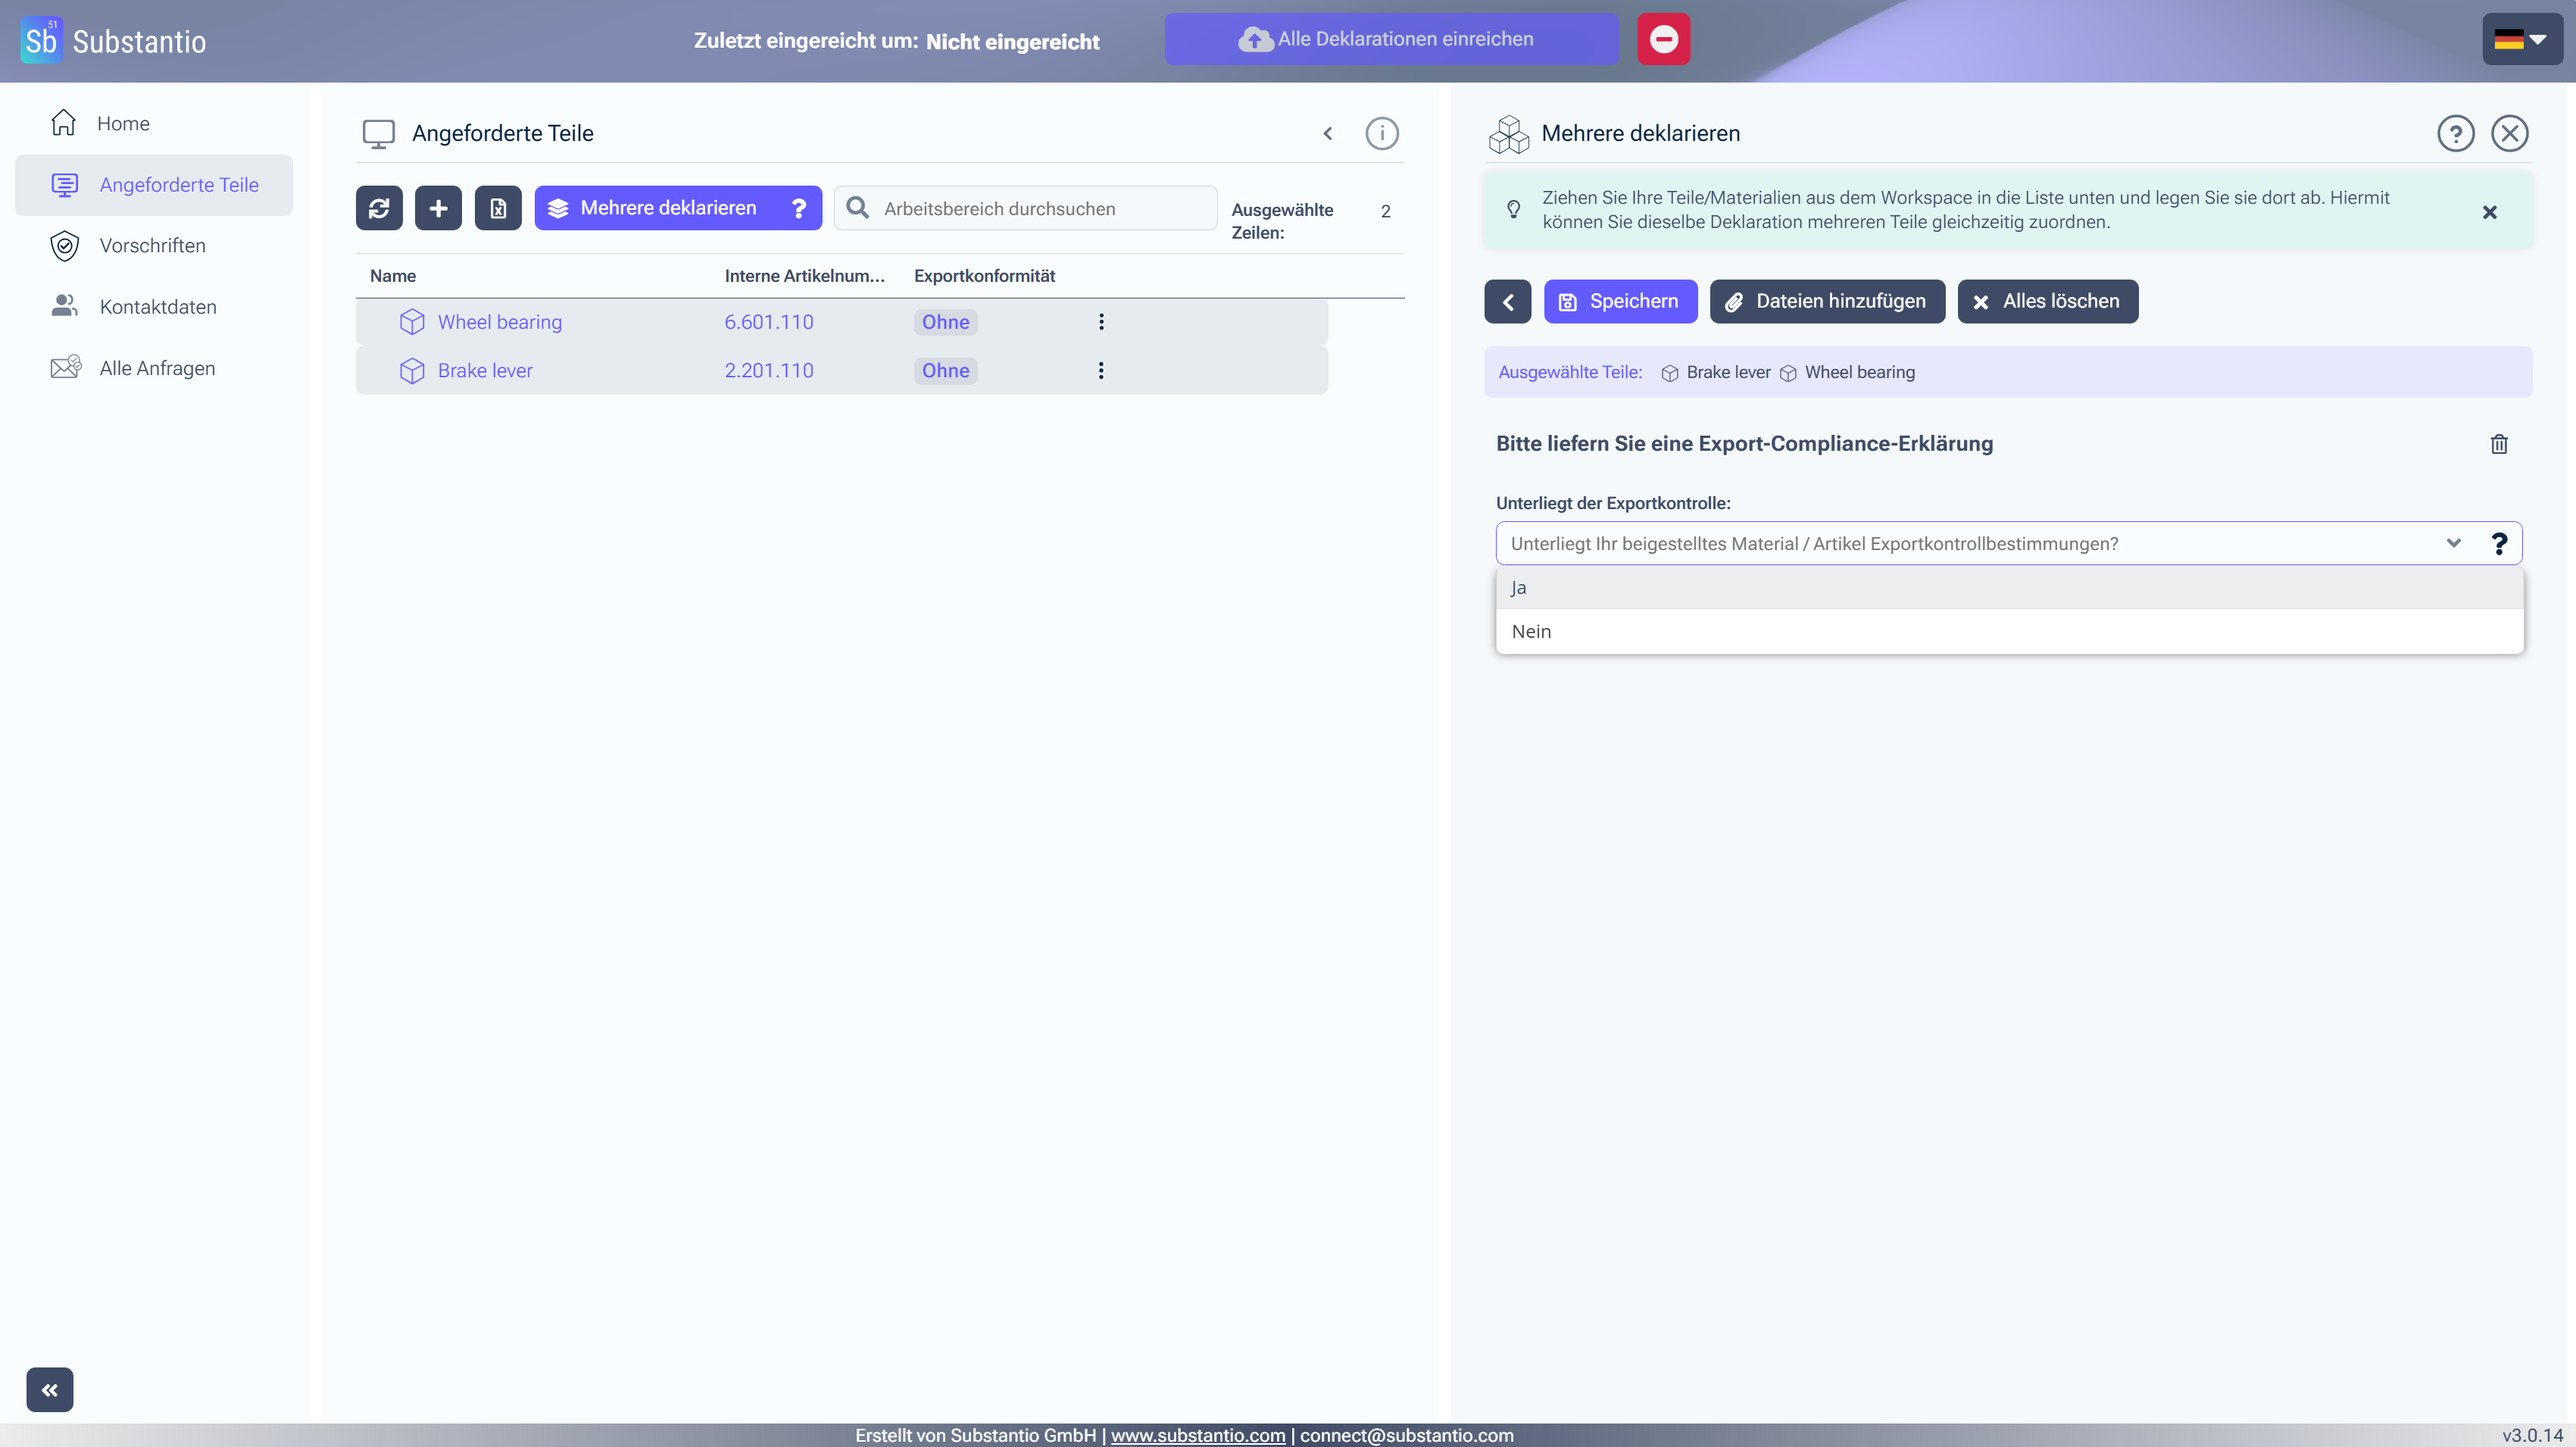The width and height of the screenshot is (2576, 1447).
Task: Open three-dot menu for Brake lever row
Action: pyautogui.click(x=1101, y=371)
